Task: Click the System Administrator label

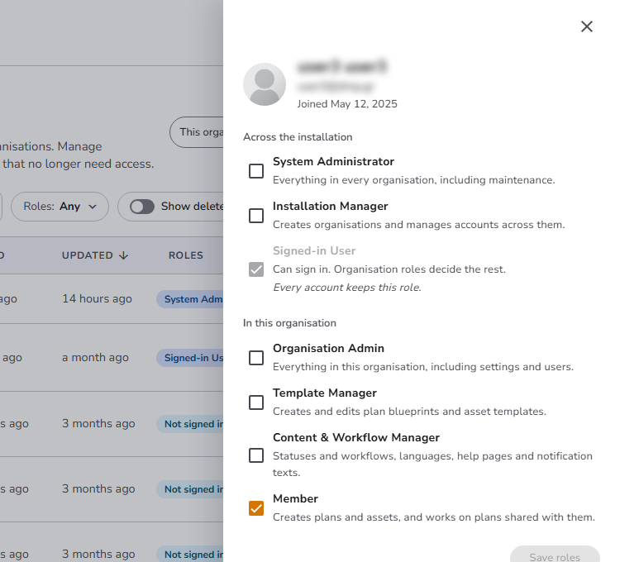Action: tap(333, 161)
